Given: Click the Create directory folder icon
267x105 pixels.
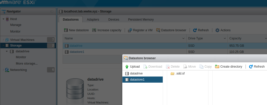Looking at the screenshot, I should (217, 66).
